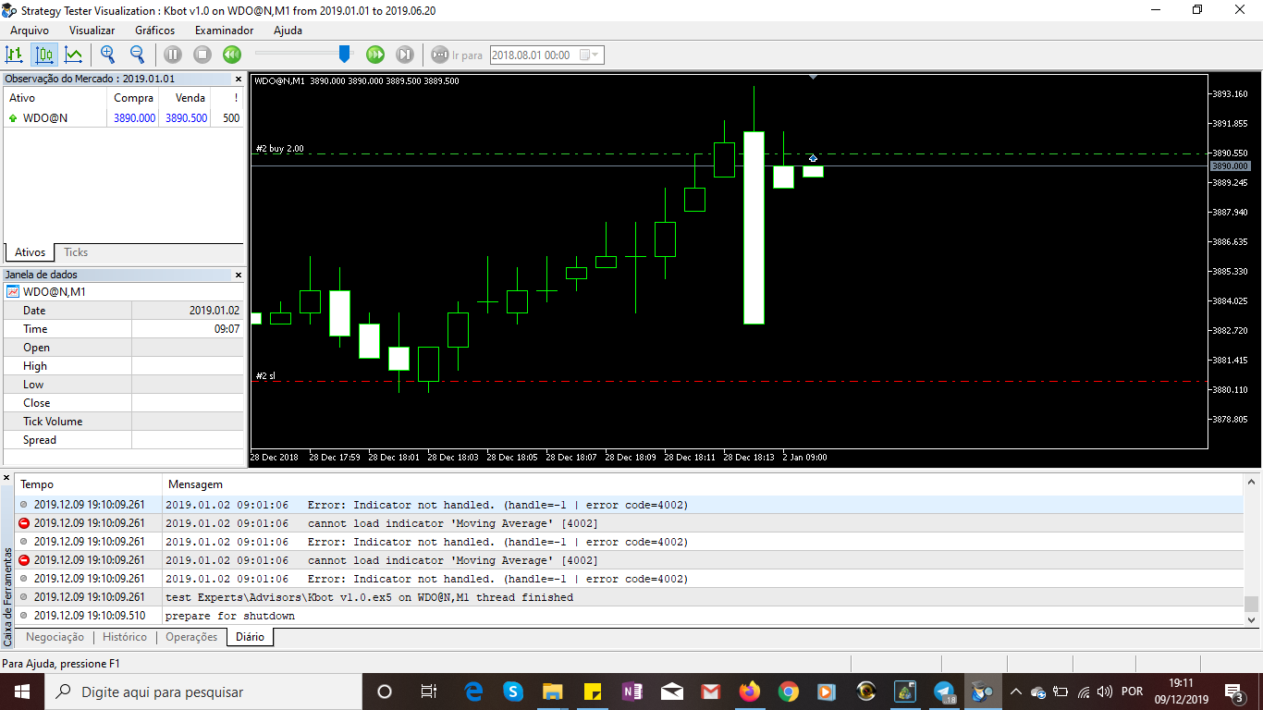
Task: Select the candlestick chart display icon
Action: [x=43, y=55]
